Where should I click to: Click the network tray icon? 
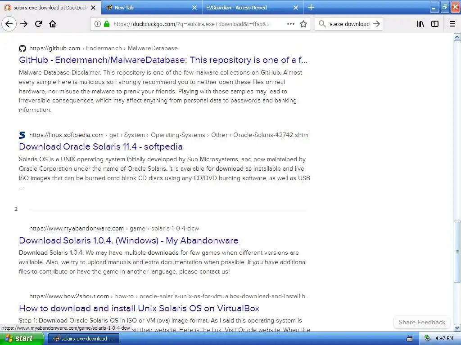[428, 339]
